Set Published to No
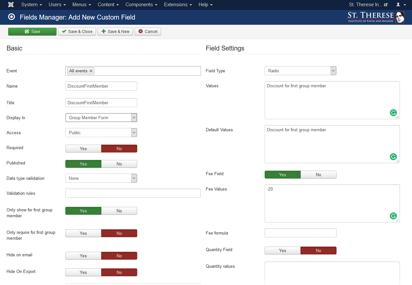Image resolution: width=412 pixels, height=285 pixels. (119, 164)
